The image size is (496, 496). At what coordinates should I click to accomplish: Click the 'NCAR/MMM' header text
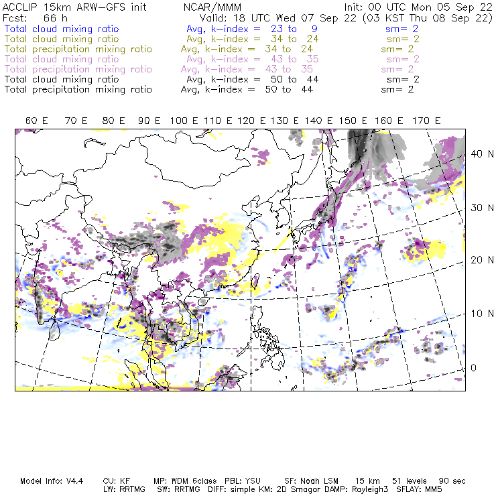coord(212,7)
